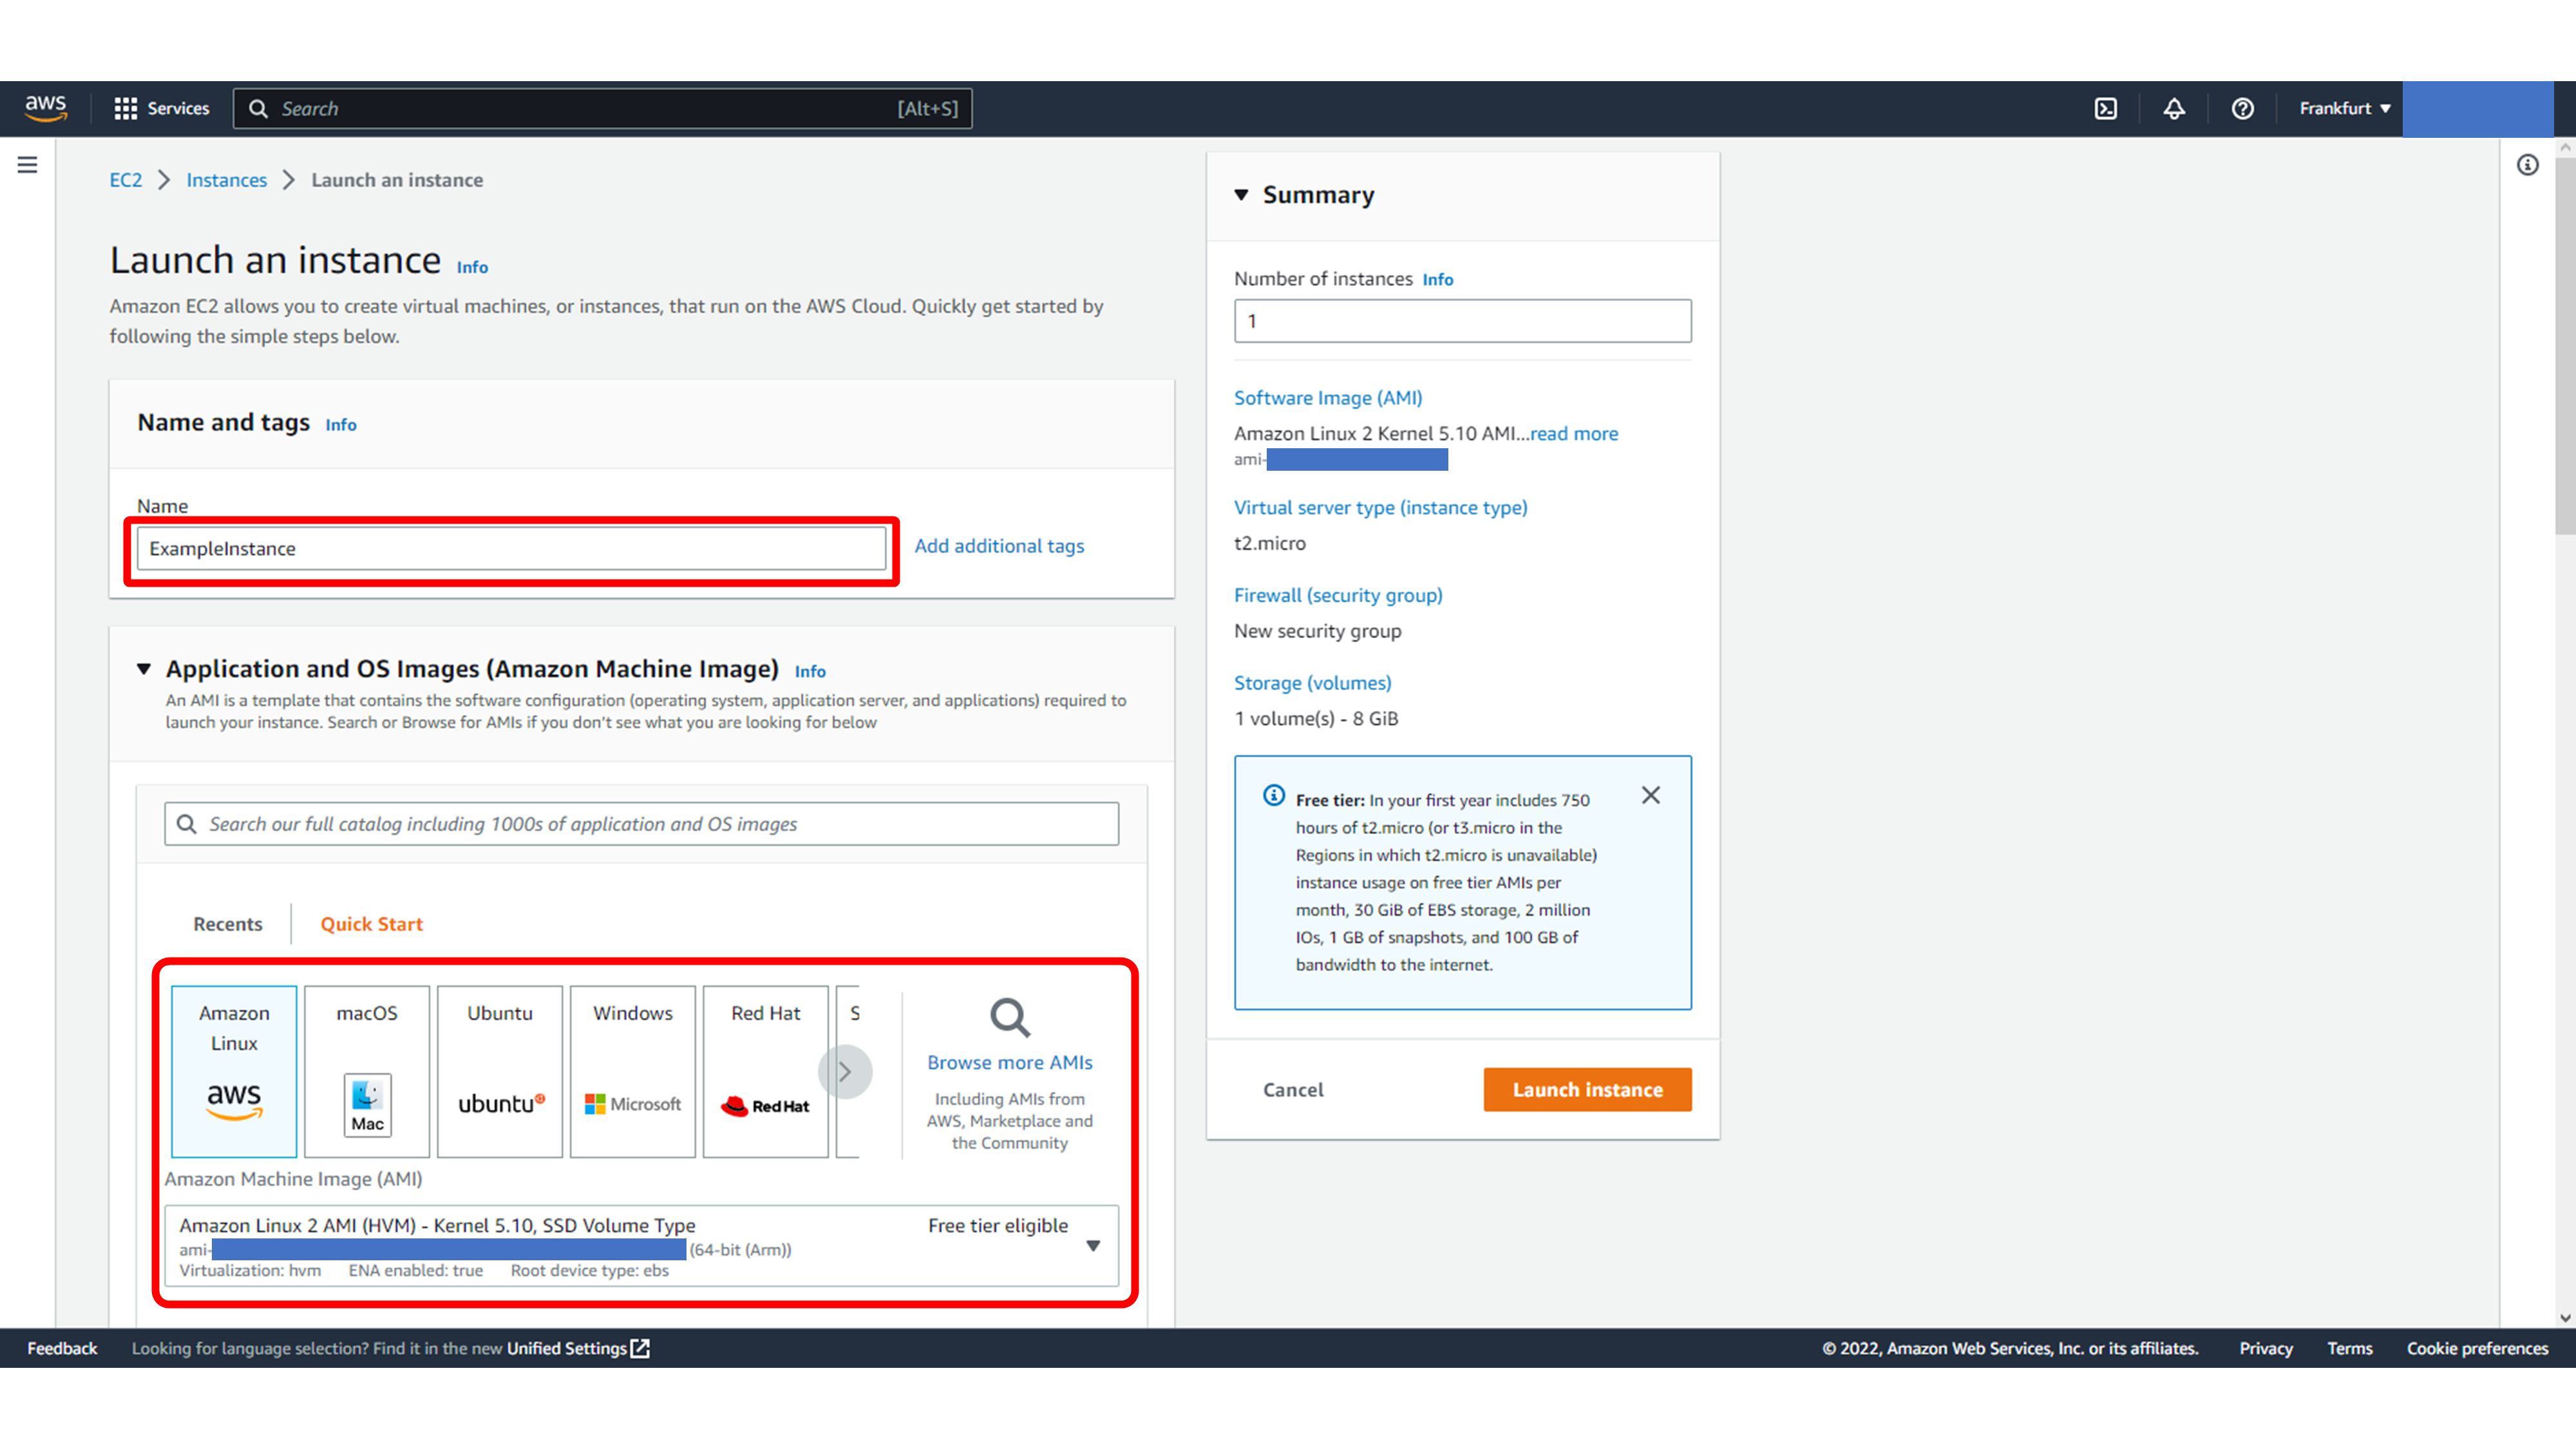Image resolution: width=2576 pixels, height=1449 pixels.
Task: Open Cookie preferences
Action: [2477, 1348]
